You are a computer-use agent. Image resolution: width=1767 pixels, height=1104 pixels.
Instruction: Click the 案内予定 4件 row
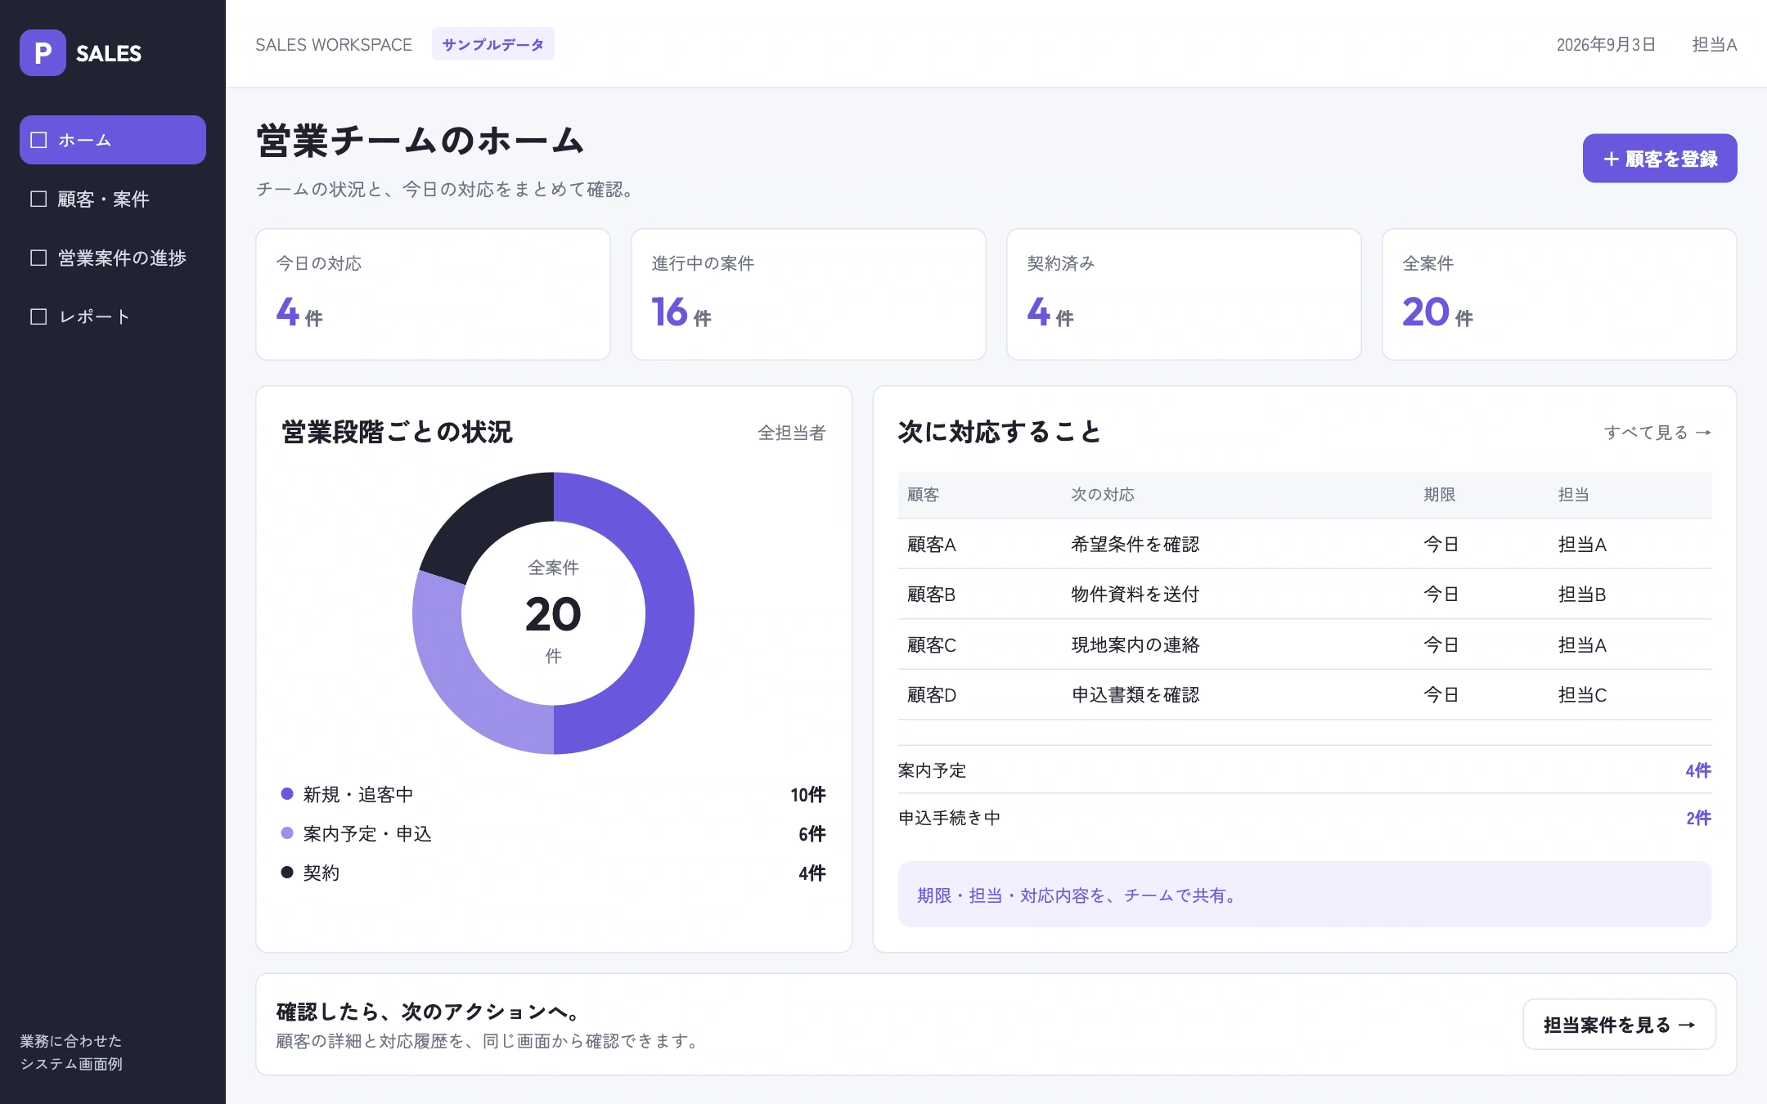coord(1305,770)
